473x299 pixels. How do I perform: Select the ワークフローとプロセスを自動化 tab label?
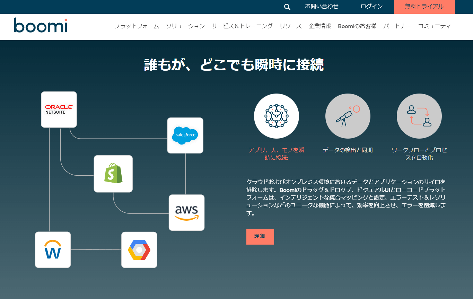point(419,154)
